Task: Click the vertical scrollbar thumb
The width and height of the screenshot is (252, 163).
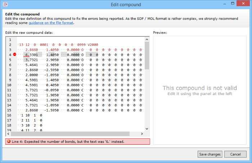Action: [x=147, y=56]
